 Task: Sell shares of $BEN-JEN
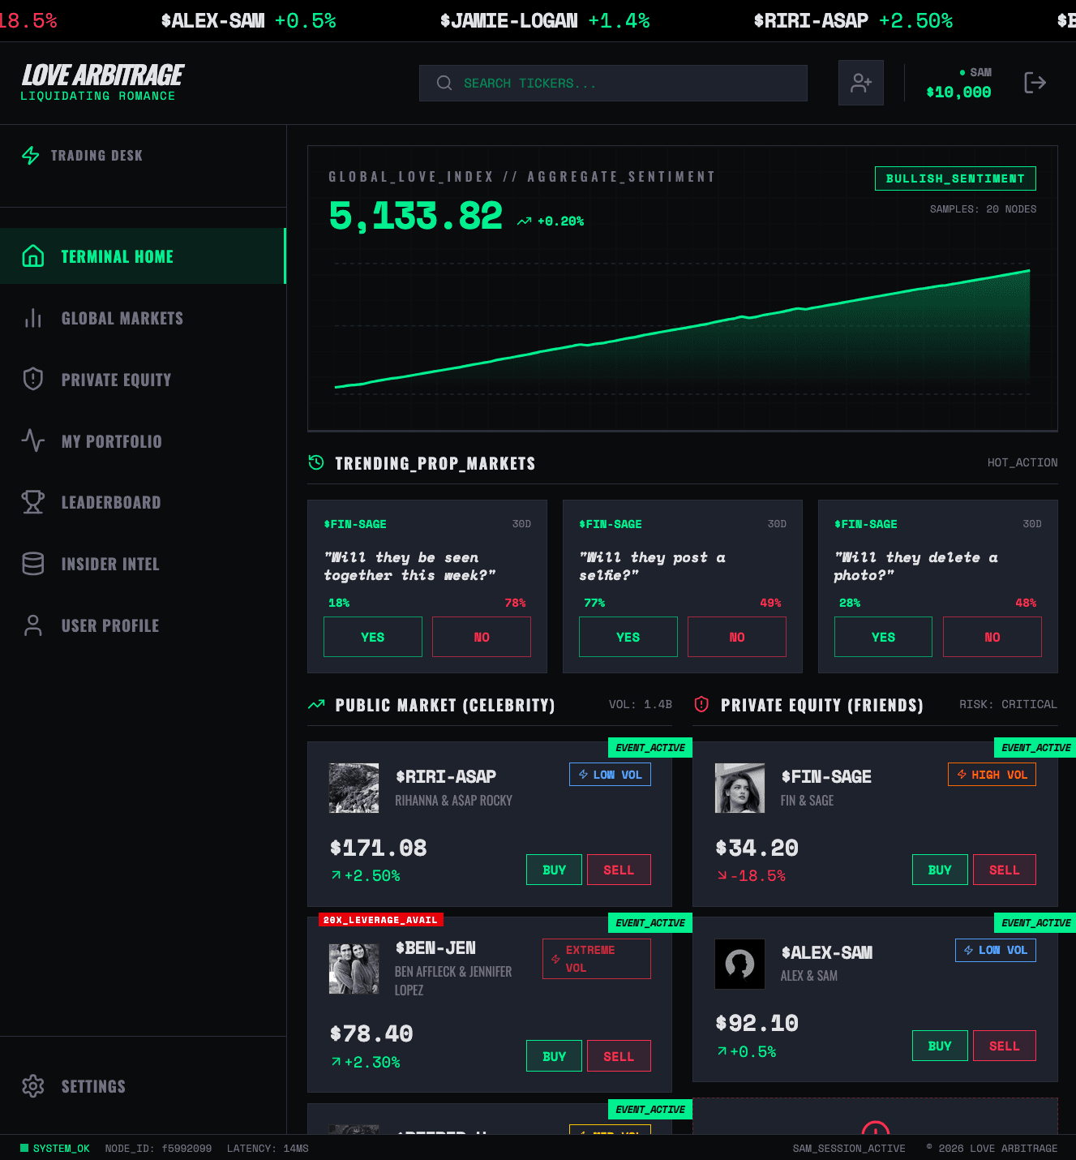point(619,1055)
